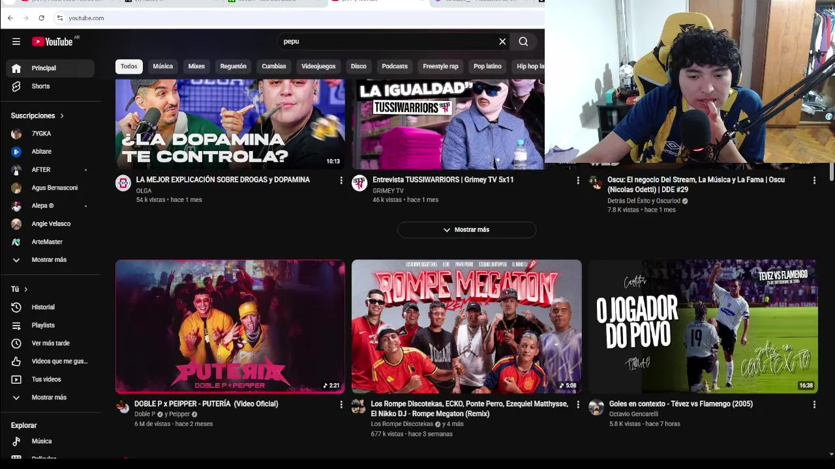Open options menu for Rompe Megaton video
This screenshot has width=835, height=469.
pyautogui.click(x=577, y=405)
